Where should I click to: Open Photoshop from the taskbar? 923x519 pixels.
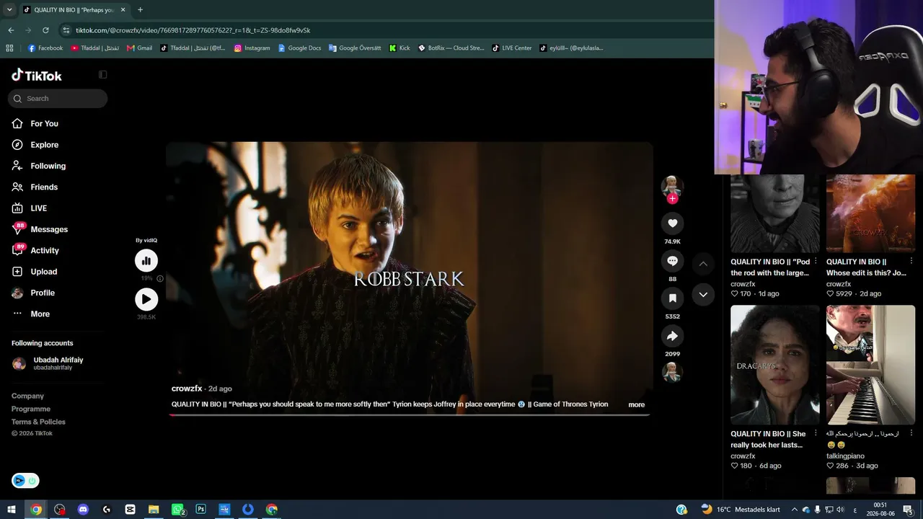click(200, 510)
